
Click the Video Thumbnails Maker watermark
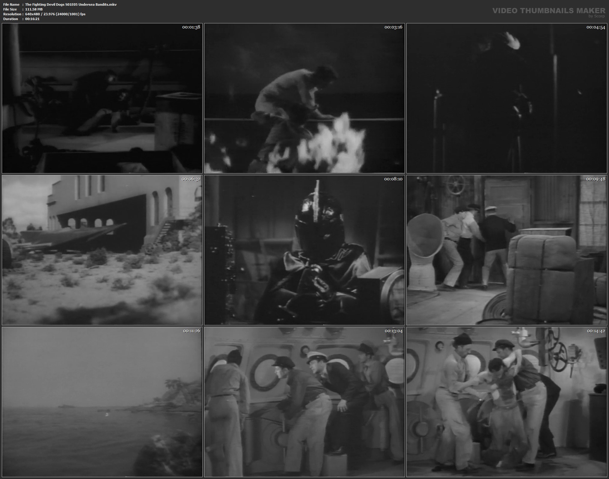[548, 10]
